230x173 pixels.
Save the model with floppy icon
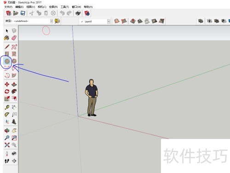pos(23,13)
